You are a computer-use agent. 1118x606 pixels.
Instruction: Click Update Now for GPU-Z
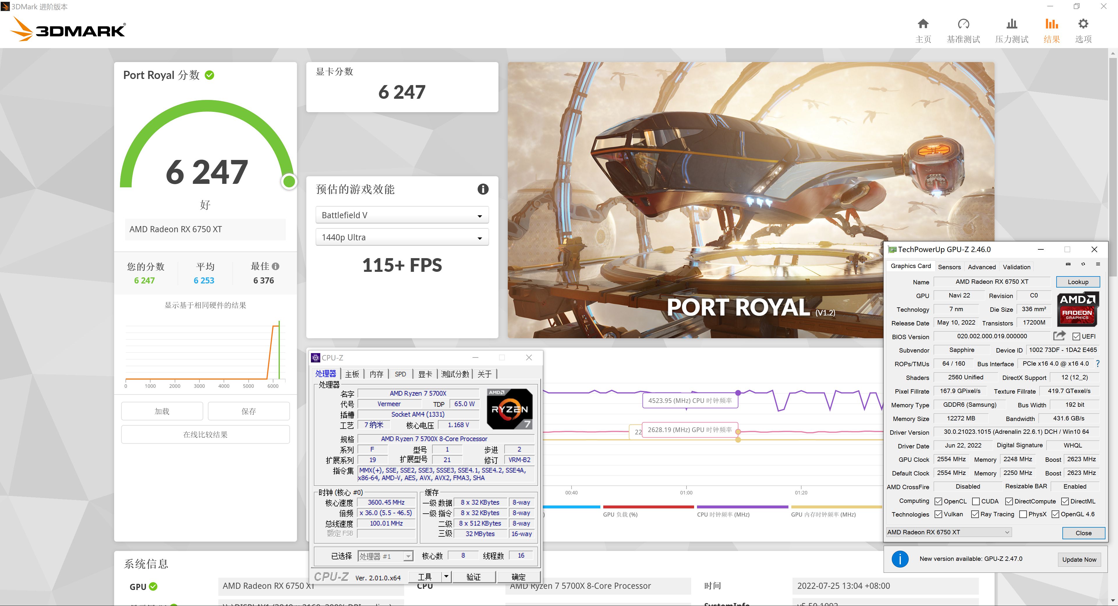pos(1079,559)
